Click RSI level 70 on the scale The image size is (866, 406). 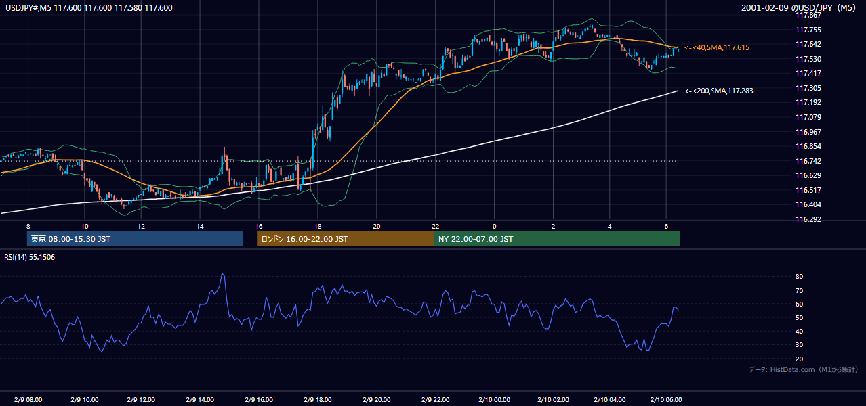(799, 290)
